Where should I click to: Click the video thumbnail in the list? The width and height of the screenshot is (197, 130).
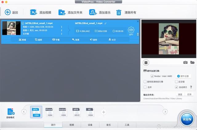pyautogui.click(x=11, y=28)
